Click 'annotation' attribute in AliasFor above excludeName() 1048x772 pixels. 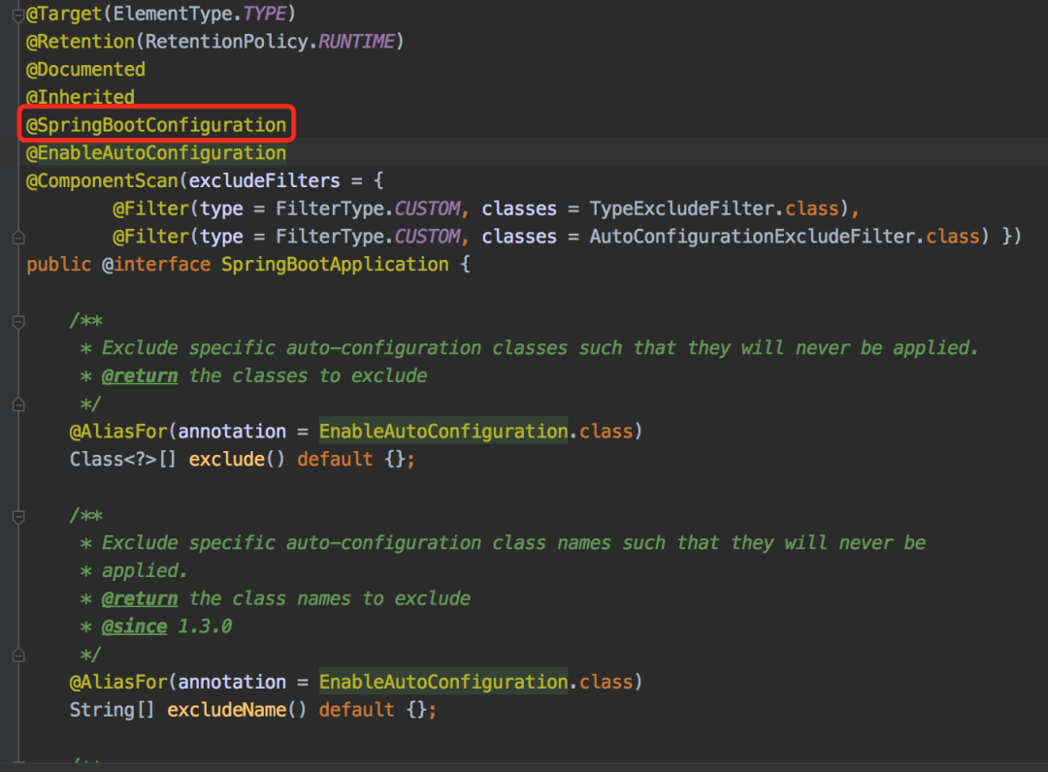click(x=232, y=682)
